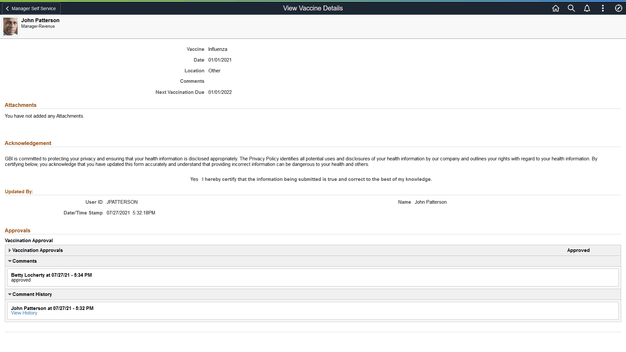626x352 pixels.
Task: Click the Acknowledgement section heading
Action: pos(28,143)
